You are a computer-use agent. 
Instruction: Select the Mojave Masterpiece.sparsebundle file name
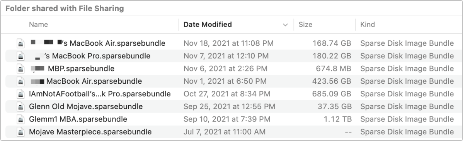(x=90, y=132)
